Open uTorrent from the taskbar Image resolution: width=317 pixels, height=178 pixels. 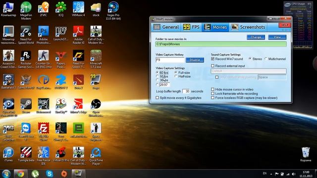click(x=35, y=174)
